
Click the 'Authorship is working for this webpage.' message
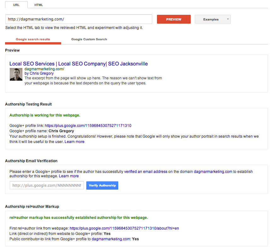pos(45,115)
